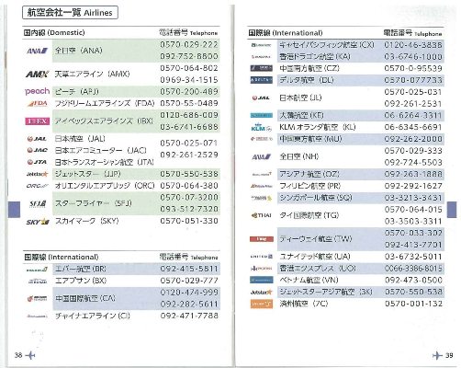Click phone number 0570-029-222
The image size is (461, 368).
189,44
